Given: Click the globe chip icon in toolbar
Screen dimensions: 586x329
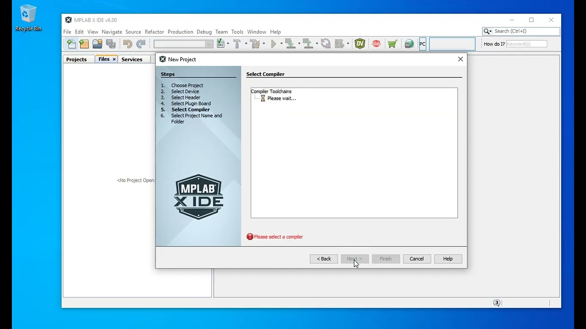Looking at the screenshot, I should click(409, 44).
